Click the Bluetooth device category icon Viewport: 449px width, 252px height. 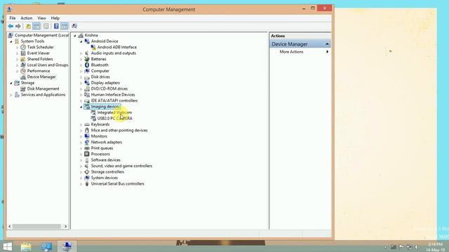click(x=87, y=65)
